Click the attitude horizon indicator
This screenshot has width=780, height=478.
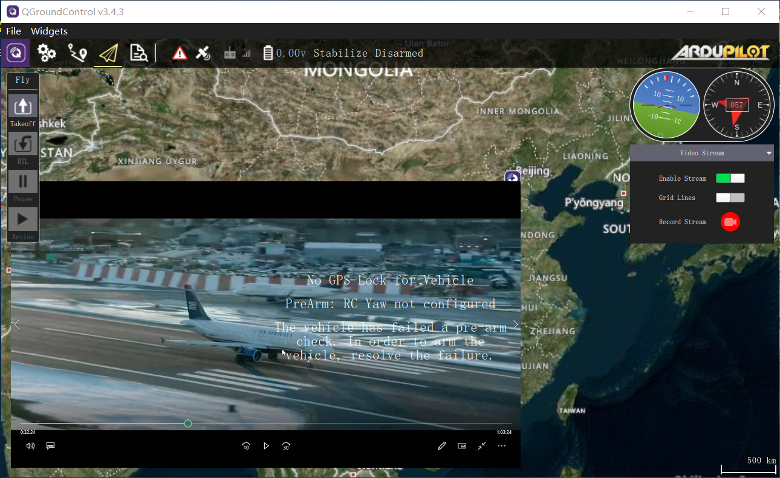click(665, 106)
